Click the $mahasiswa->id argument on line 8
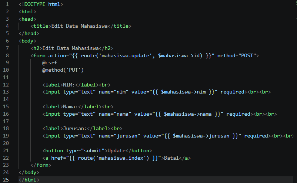This screenshot has height=183, width=297. tap(179, 55)
